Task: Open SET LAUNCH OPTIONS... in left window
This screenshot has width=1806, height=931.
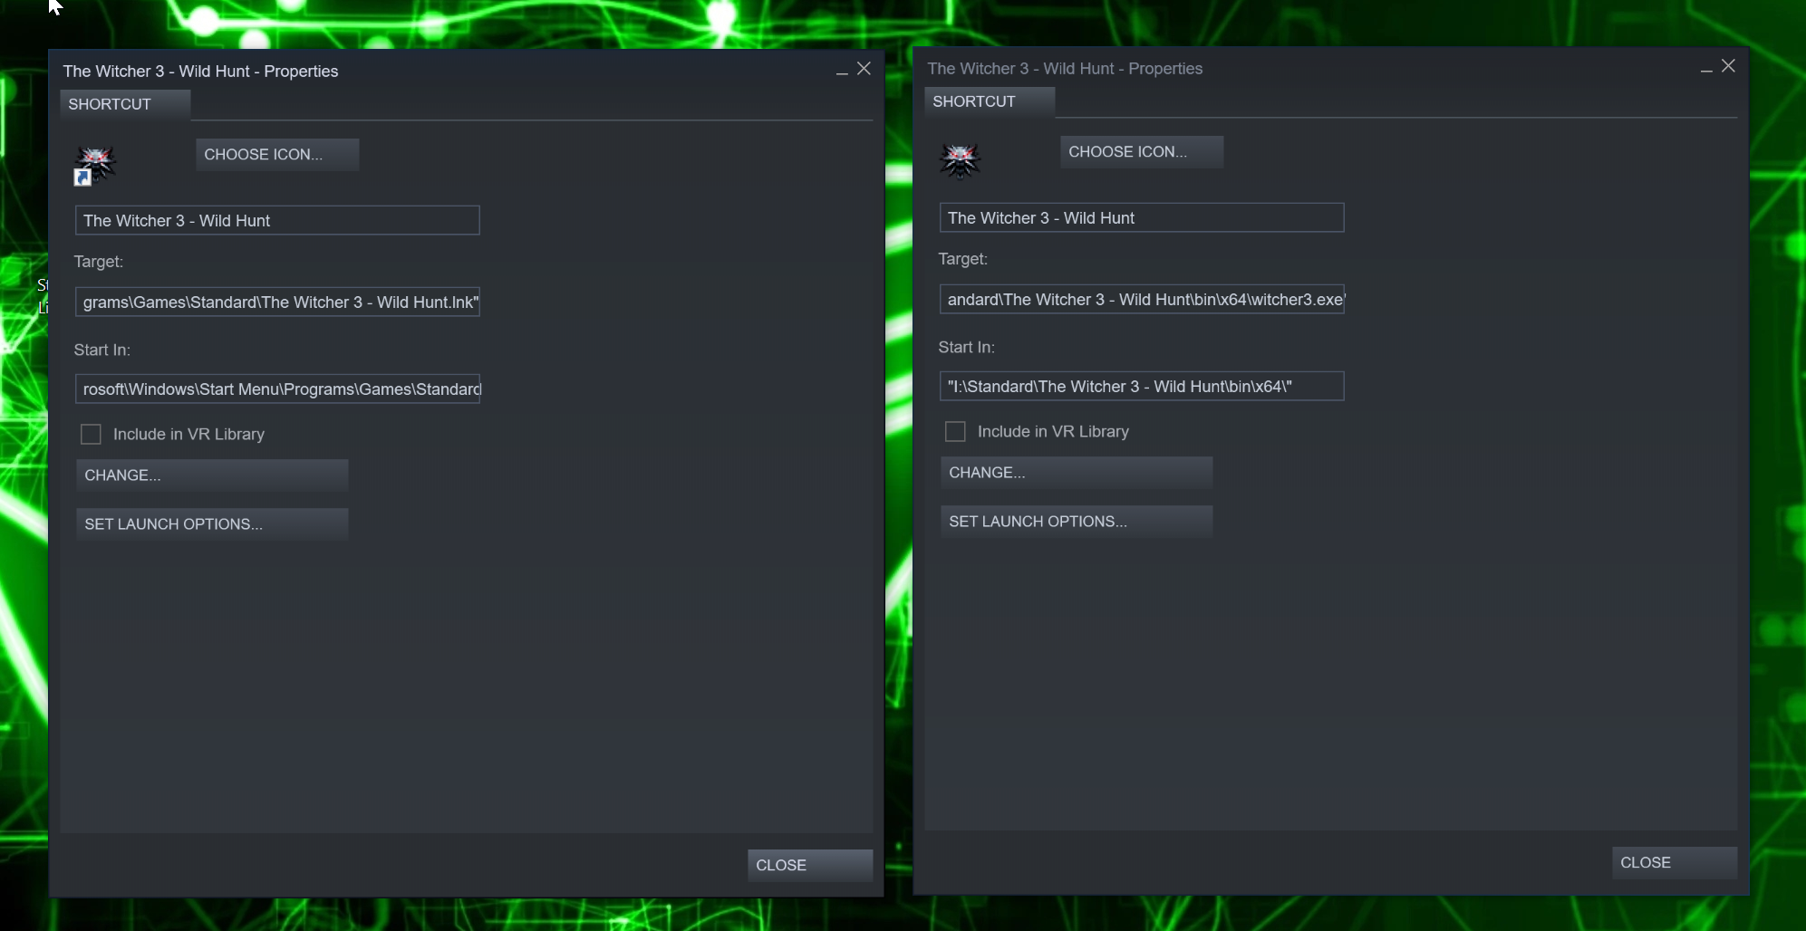Action: point(212,524)
